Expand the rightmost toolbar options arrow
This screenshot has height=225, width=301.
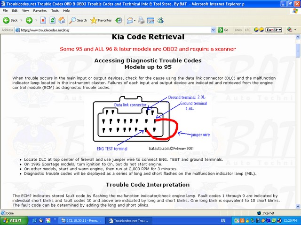(295, 30)
